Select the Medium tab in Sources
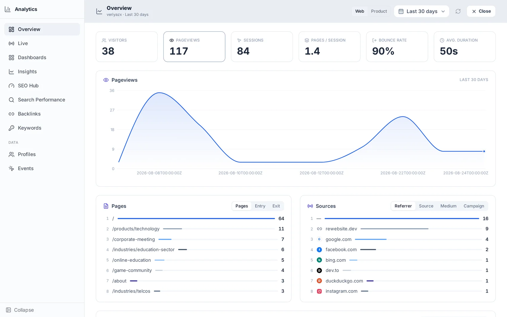The width and height of the screenshot is (507, 317). point(448,206)
